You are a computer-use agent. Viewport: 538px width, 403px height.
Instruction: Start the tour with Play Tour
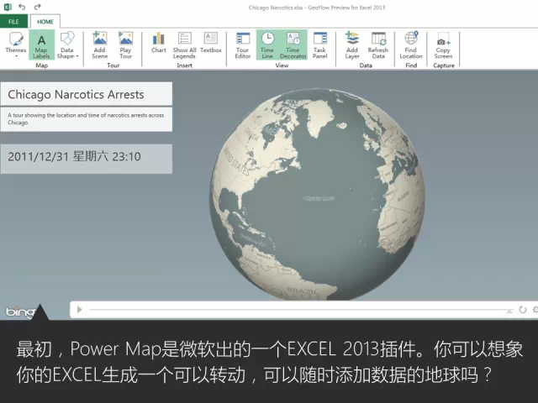(125, 44)
